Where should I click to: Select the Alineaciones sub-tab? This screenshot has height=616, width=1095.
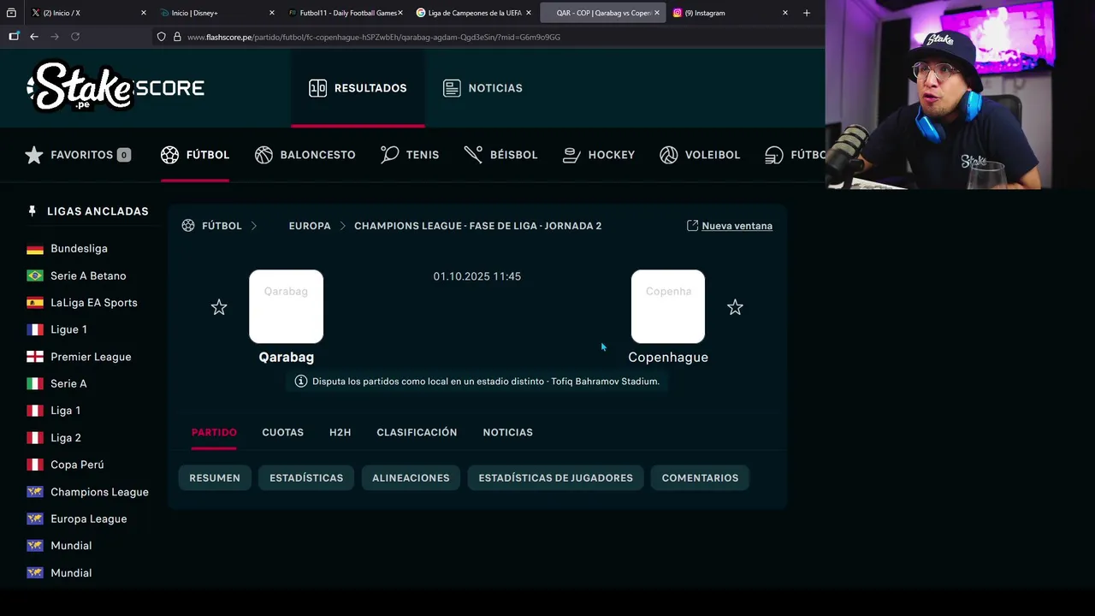(411, 478)
